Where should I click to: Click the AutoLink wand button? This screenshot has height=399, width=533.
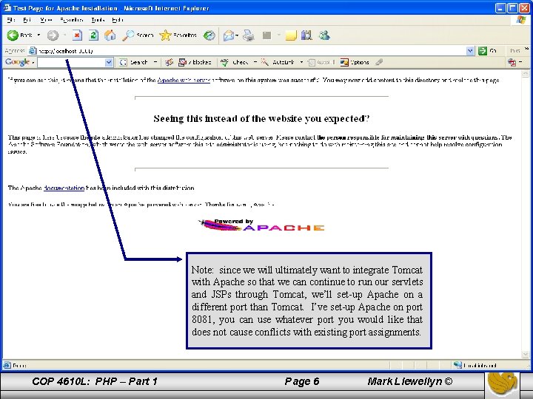coord(278,62)
